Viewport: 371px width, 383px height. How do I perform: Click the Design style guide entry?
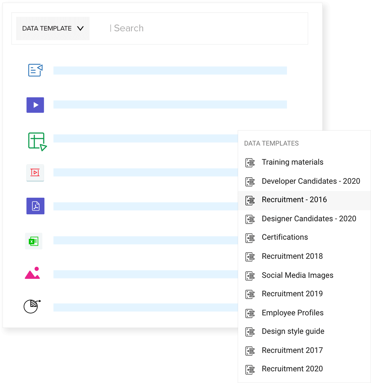pos(293,331)
